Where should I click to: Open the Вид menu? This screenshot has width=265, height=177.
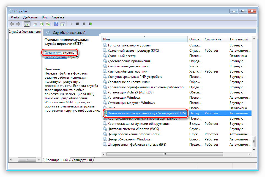click(44, 17)
